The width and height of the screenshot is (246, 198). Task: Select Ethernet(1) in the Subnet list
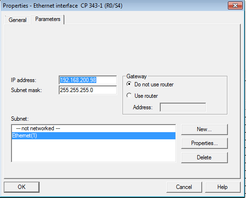[93, 135]
